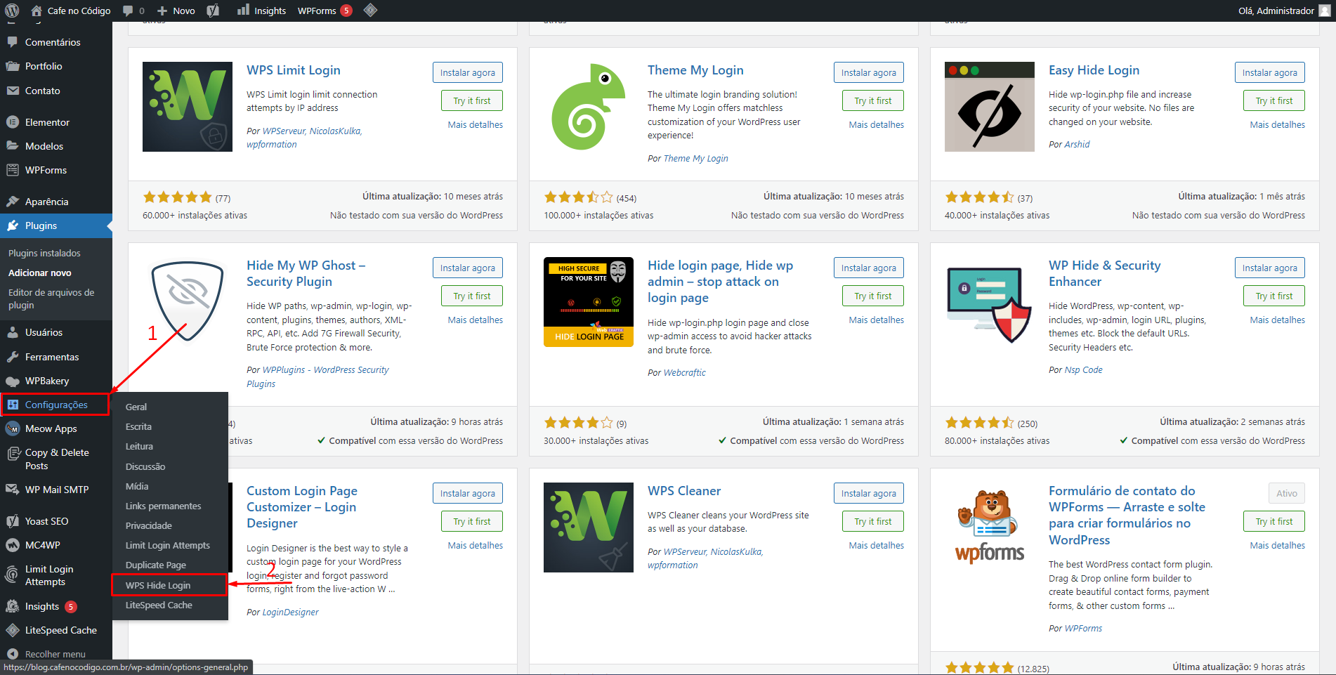
Task: Select Privacidade in Configurações submenu
Action: (x=148, y=525)
